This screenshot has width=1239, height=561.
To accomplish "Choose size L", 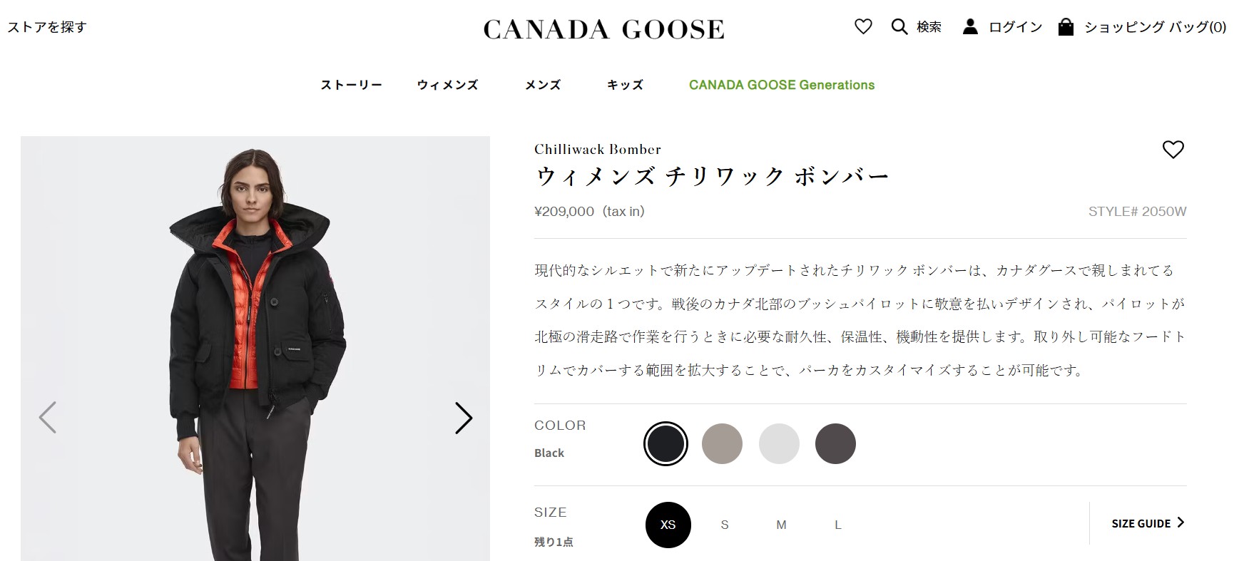I will [838, 525].
